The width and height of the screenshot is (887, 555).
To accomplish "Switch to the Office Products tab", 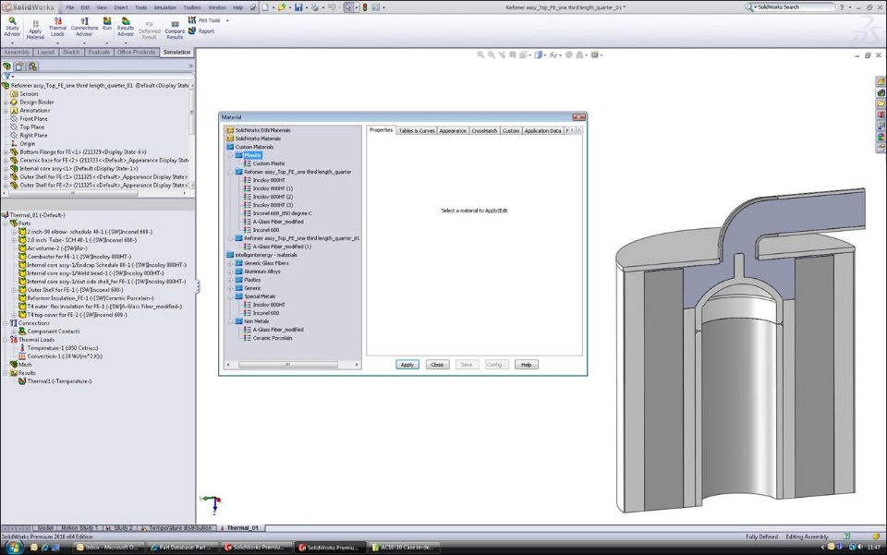I will tap(136, 52).
